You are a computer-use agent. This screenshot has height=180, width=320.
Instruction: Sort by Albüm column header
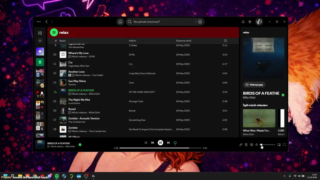coord(132,41)
